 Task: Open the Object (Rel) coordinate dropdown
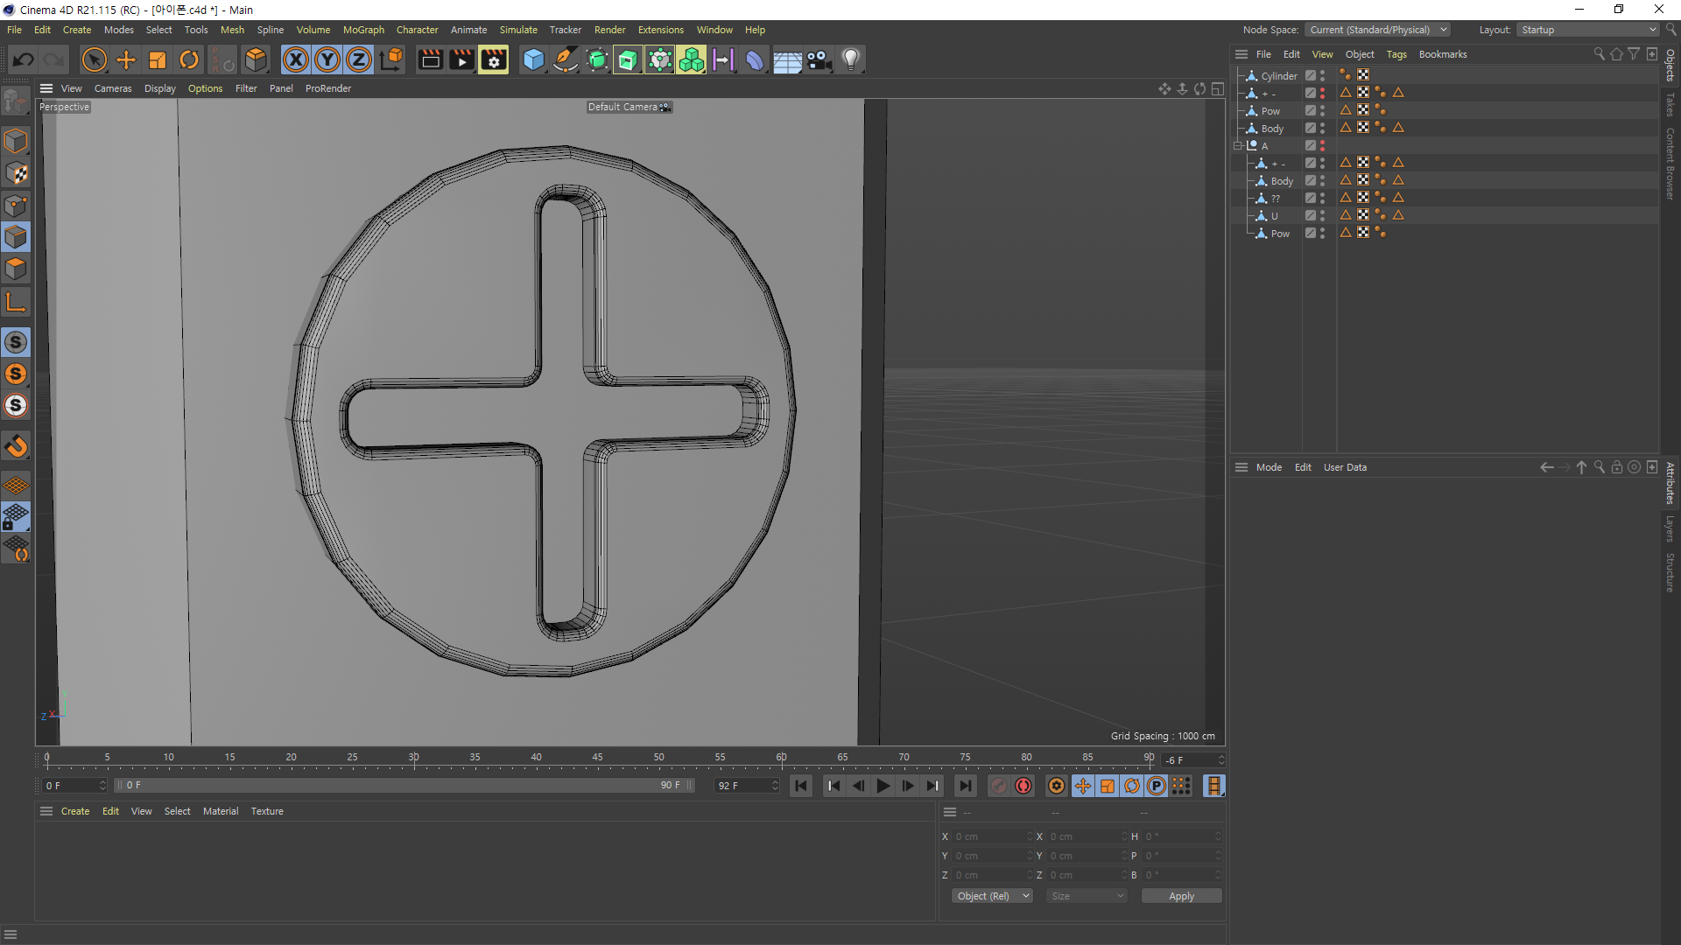tap(992, 896)
